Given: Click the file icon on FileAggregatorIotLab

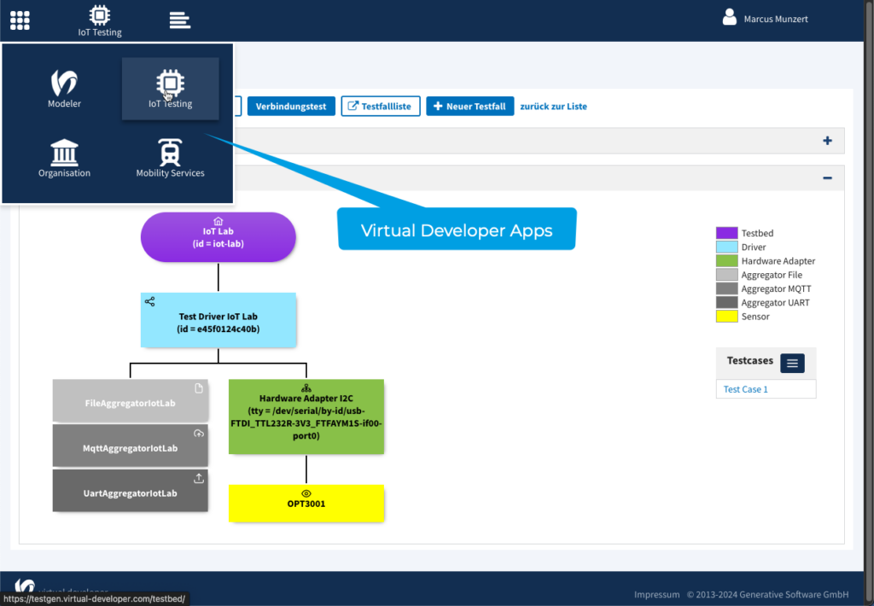Looking at the screenshot, I should tap(198, 387).
